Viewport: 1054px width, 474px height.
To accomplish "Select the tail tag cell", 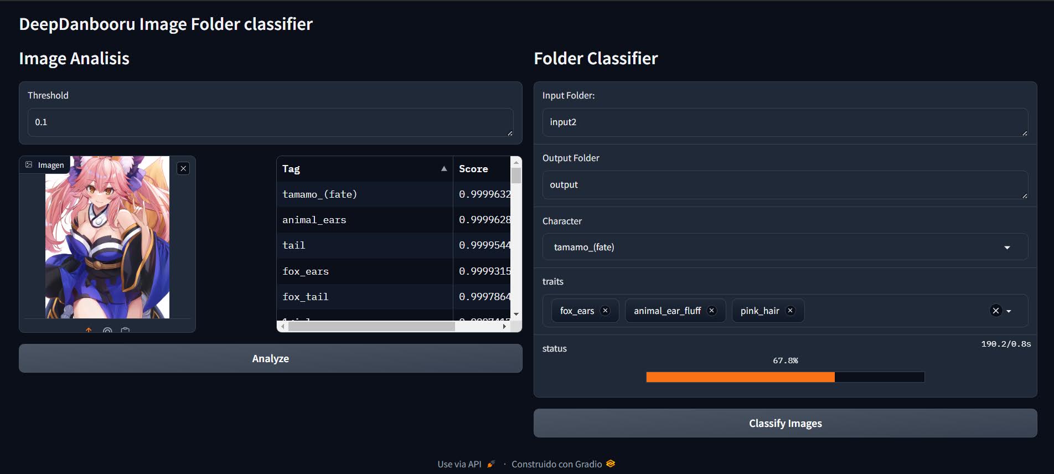I will (365, 245).
